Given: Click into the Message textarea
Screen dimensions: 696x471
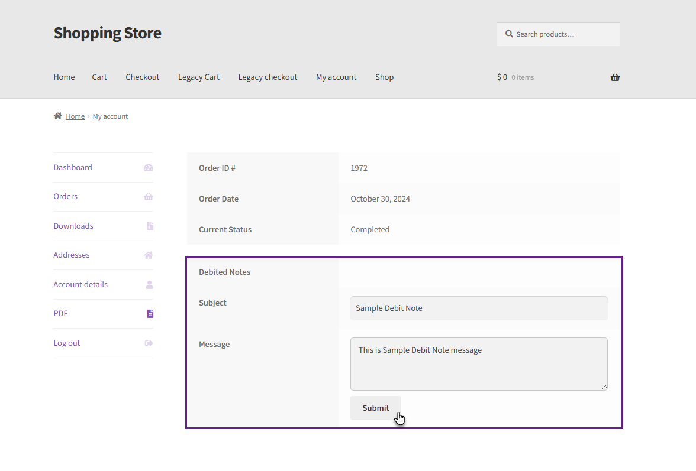Looking at the screenshot, I should pos(479,364).
